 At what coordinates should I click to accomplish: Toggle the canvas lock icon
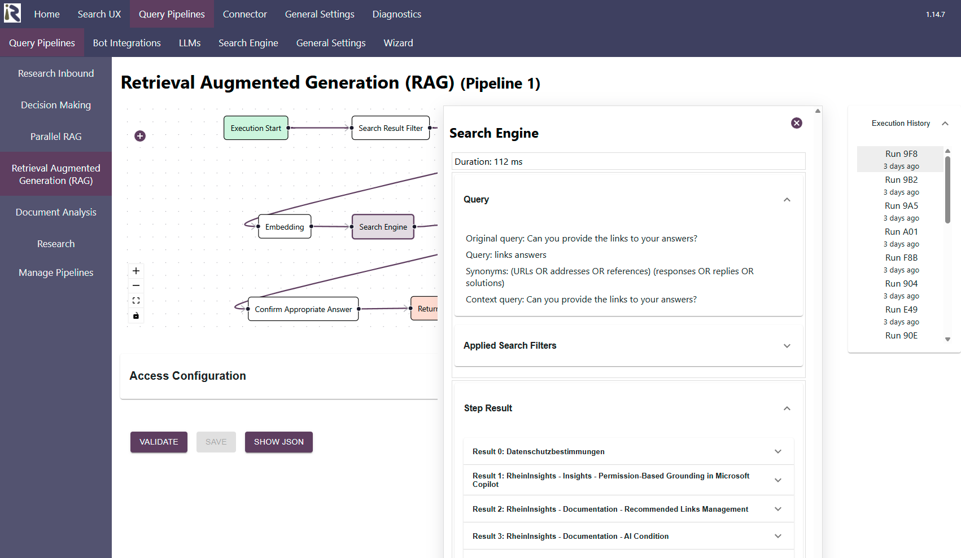[x=136, y=316]
